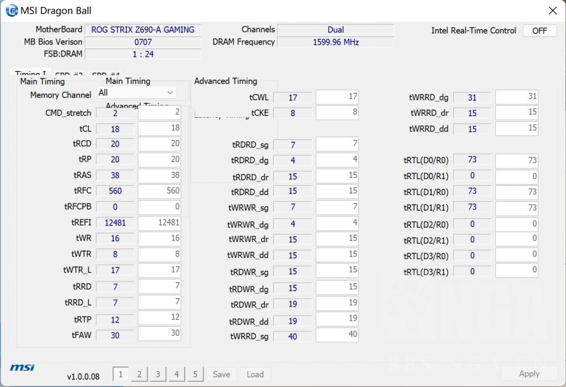Open the Memory Channel dropdown
566x387 pixels.
click(137, 93)
